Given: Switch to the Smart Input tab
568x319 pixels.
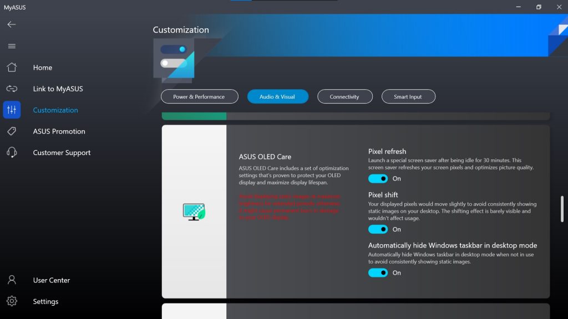Looking at the screenshot, I should pyautogui.click(x=408, y=96).
